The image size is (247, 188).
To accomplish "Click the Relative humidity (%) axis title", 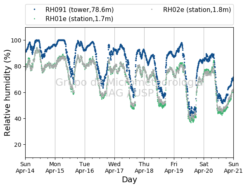I will click(x=7, y=93).
